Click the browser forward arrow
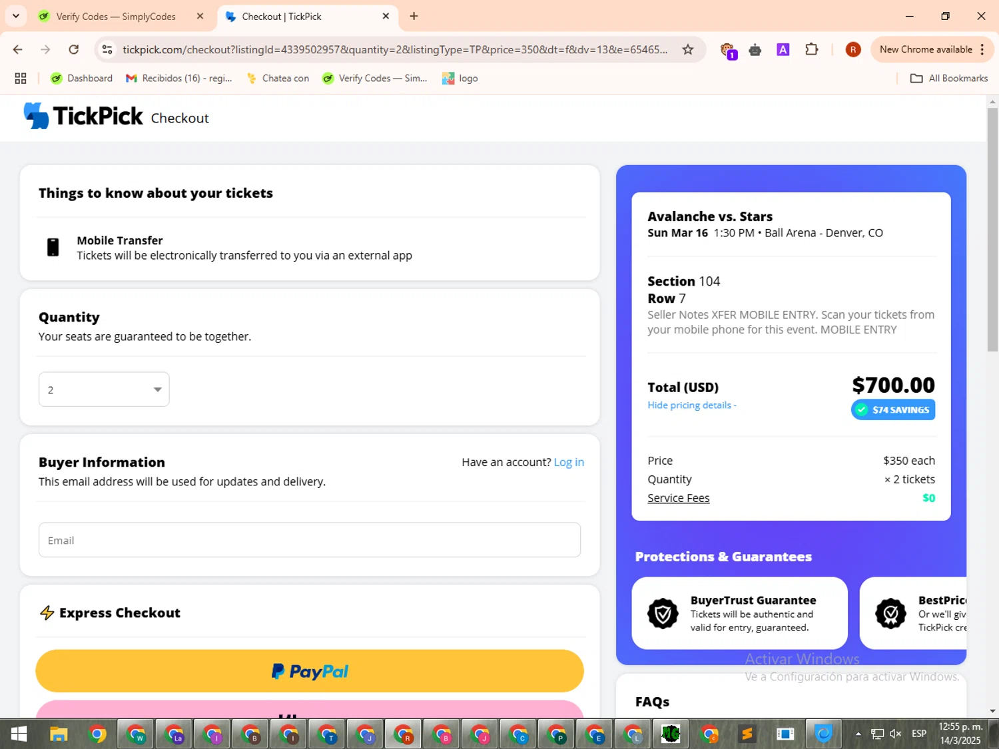This screenshot has width=999, height=749. [45, 49]
